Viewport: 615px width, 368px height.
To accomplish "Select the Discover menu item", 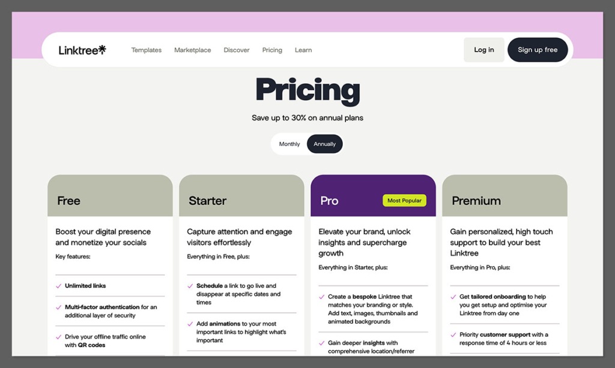I will click(x=236, y=50).
